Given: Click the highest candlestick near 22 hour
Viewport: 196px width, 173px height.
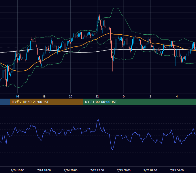Looking at the screenshot, I should pos(99,18).
